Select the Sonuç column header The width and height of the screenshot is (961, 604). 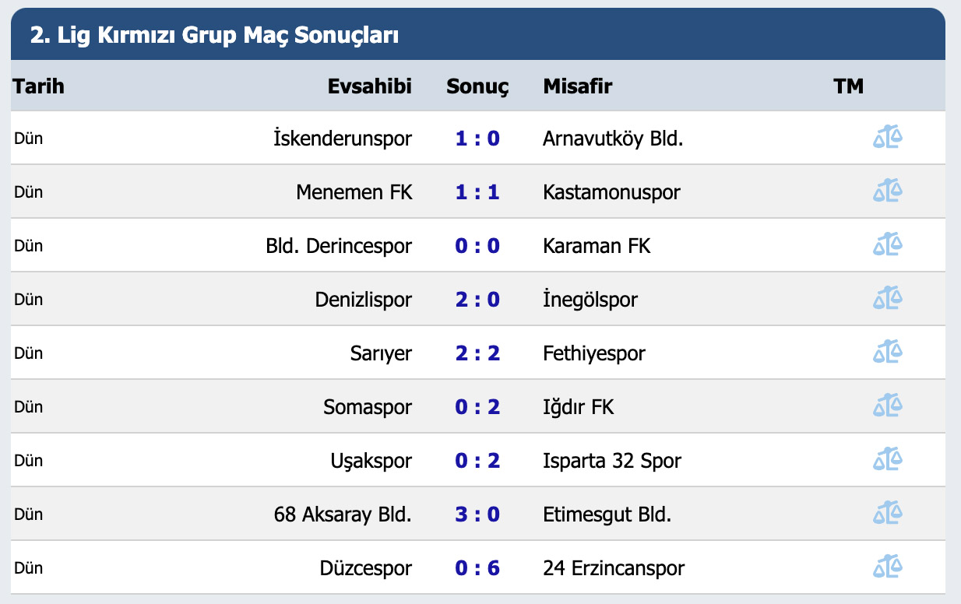coord(477,86)
